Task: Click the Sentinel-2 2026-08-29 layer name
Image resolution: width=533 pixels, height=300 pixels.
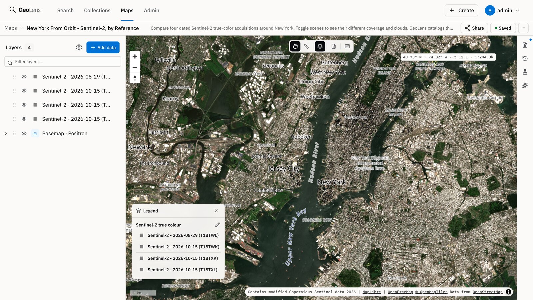Action: (x=76, y=77)
